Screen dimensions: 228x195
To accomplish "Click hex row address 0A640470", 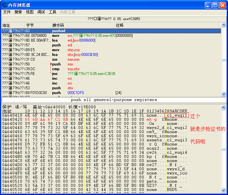I will pyautogui.click(x=12, y=140).
